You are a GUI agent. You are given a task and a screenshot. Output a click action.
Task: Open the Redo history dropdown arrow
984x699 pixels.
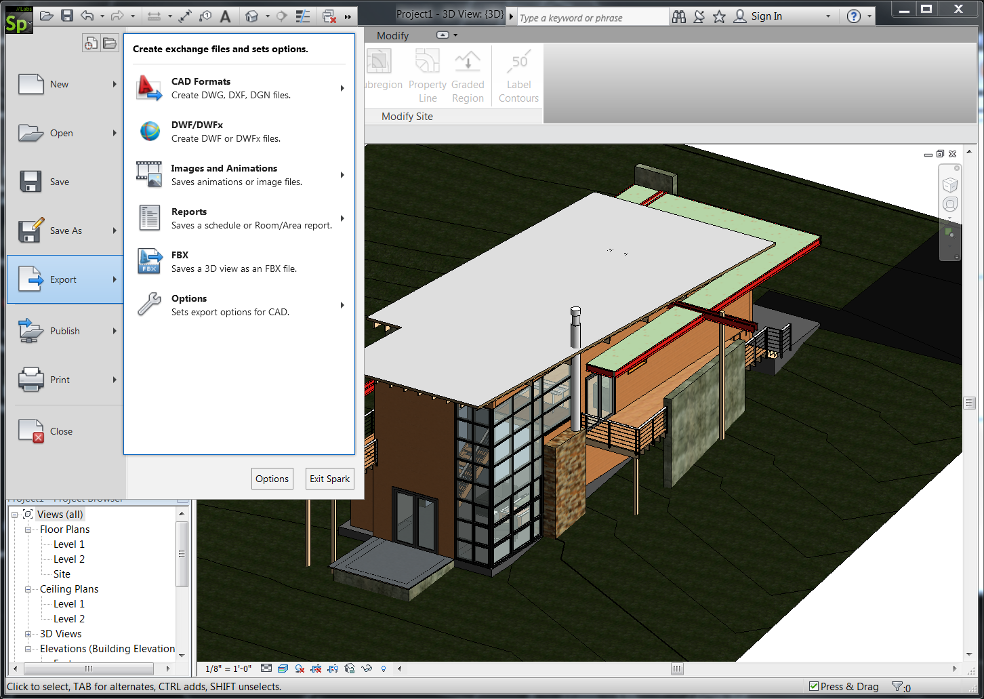click(x=133, y=16)
